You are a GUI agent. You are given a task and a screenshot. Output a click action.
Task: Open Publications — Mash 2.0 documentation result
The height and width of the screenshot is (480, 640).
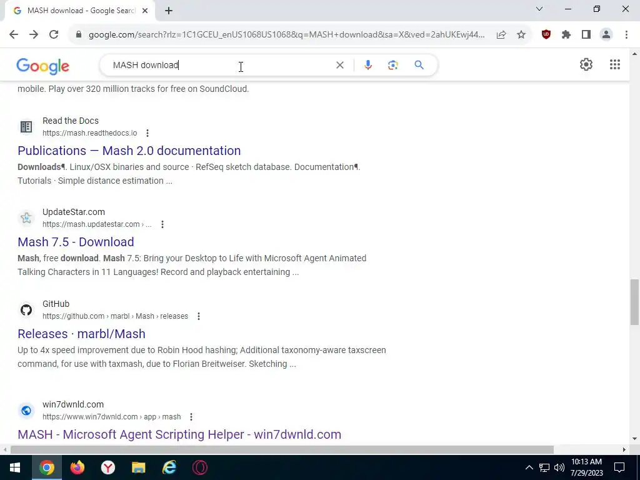pyautogui.click(x=129, y=151)
